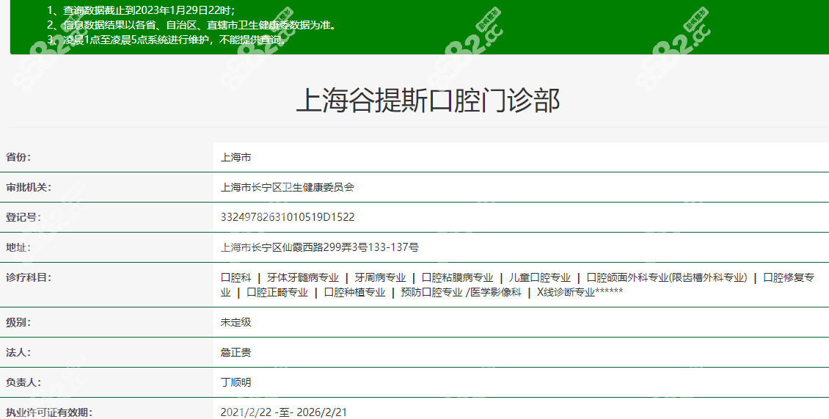Click 上海市长宁区卫生健康委员会 value
Viewport: 829px width, 419px height.
click(287, 187)
